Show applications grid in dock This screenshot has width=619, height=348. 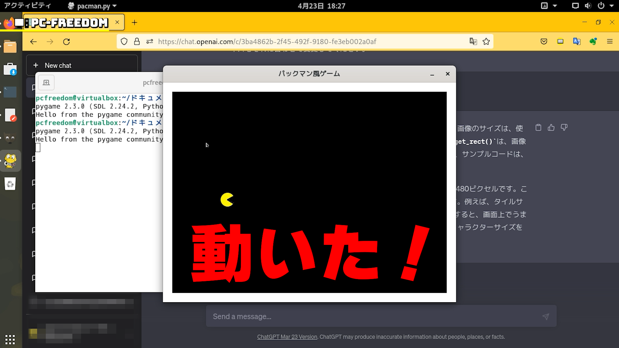coord(10,339)
